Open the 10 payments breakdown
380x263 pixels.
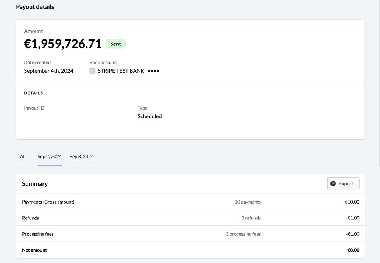click(x=248, y=202)
